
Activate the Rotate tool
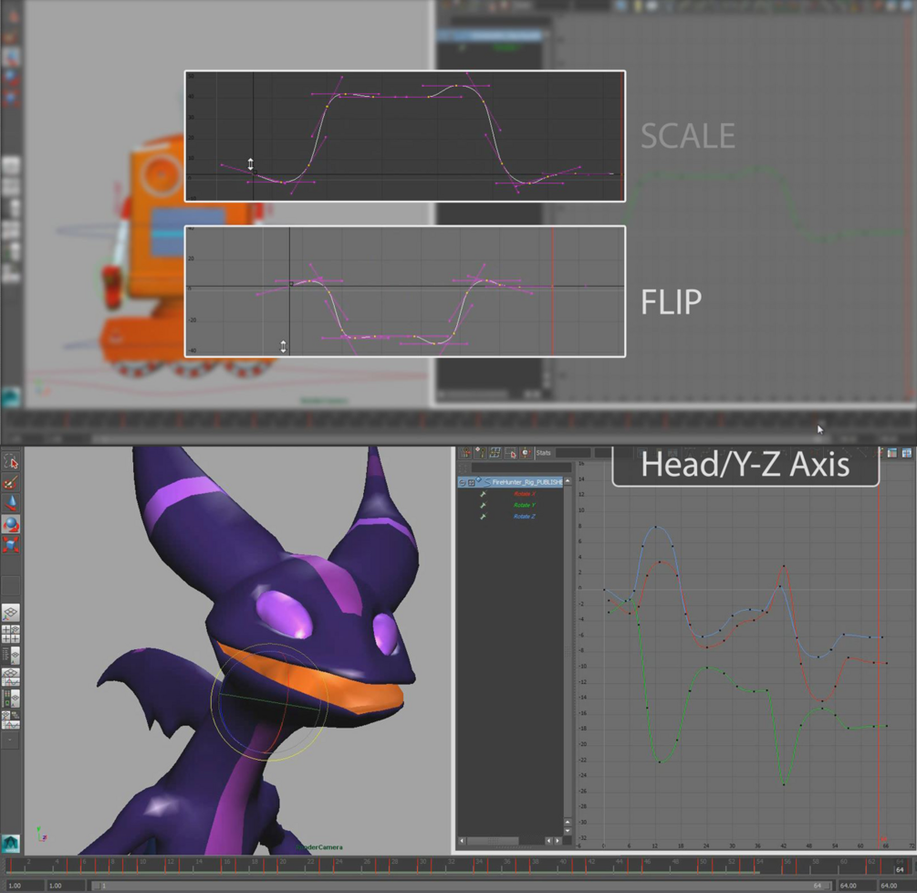[x=11, y=524]
